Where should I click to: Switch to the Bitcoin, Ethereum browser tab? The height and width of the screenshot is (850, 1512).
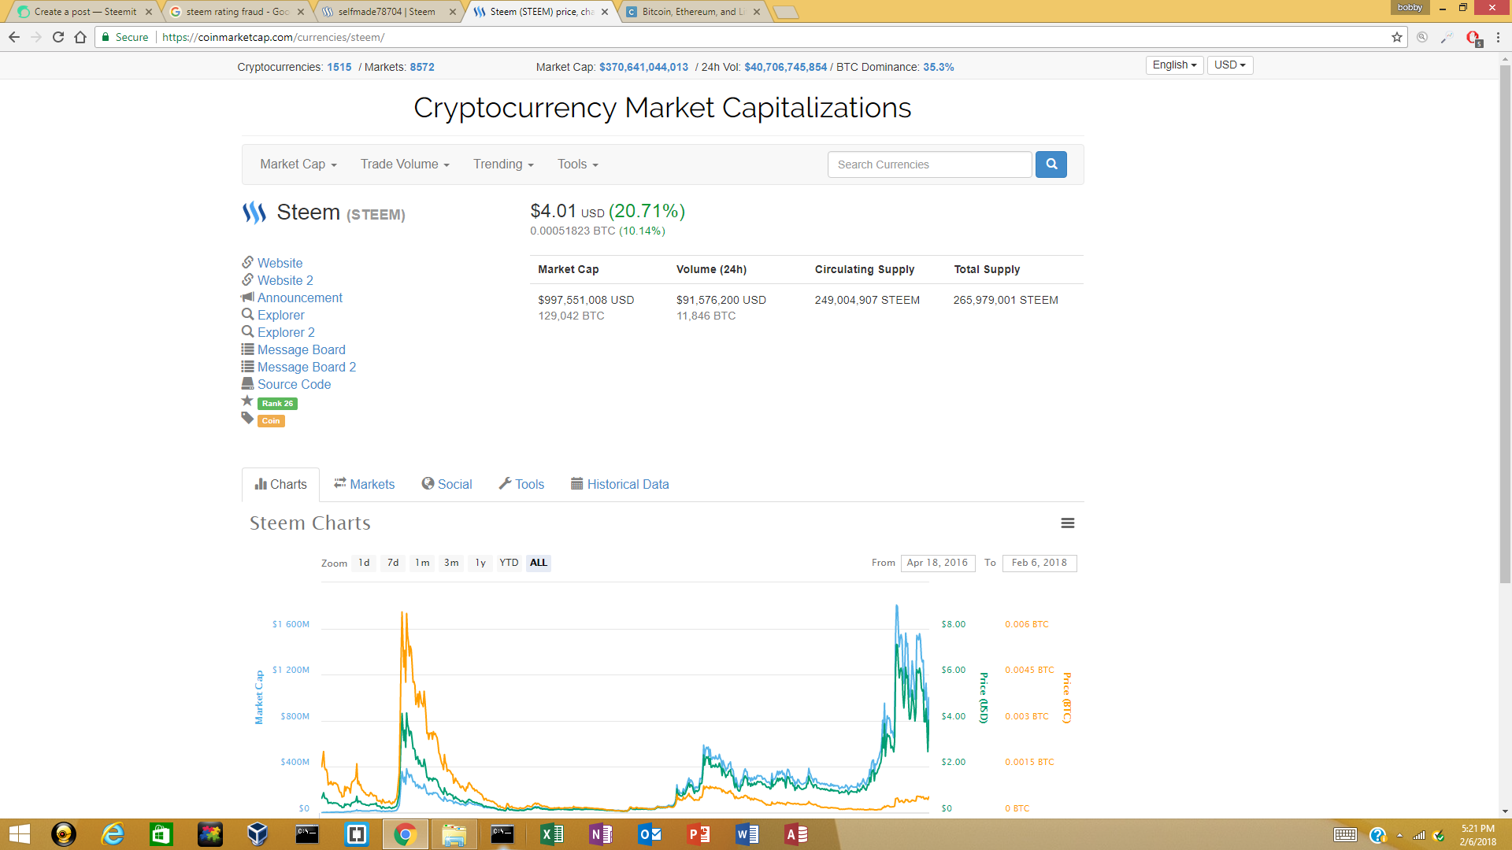click(x=693, y=12)
